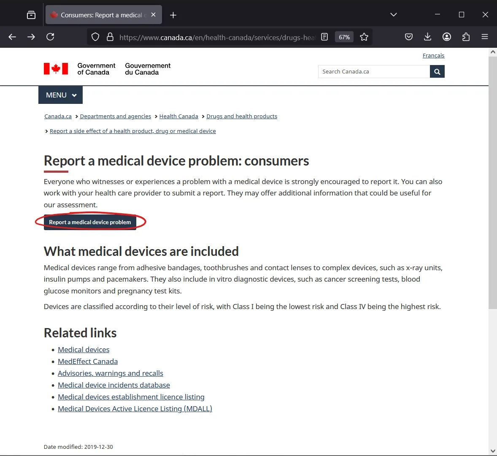
Task: View site security padlock info
Action: (110, 37)
